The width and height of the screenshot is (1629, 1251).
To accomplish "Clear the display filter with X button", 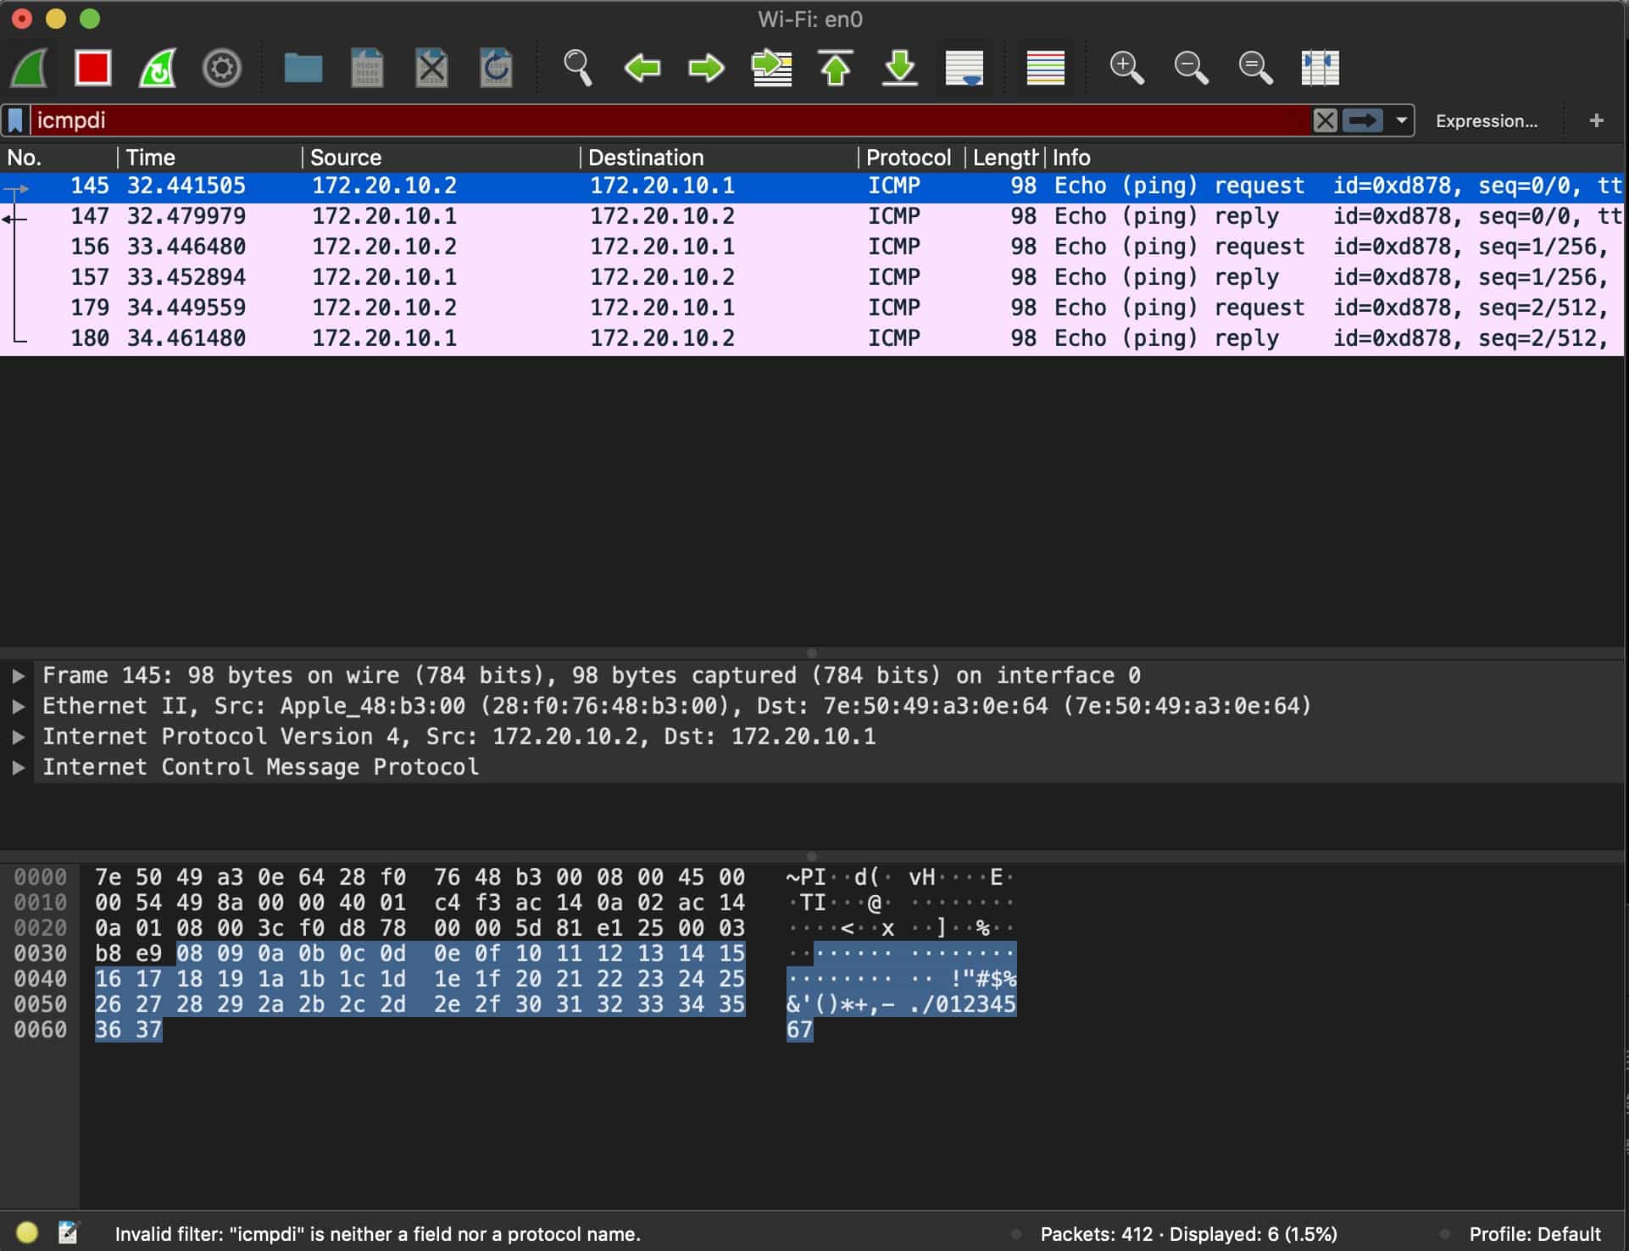I will click(x=1325, y=120).
